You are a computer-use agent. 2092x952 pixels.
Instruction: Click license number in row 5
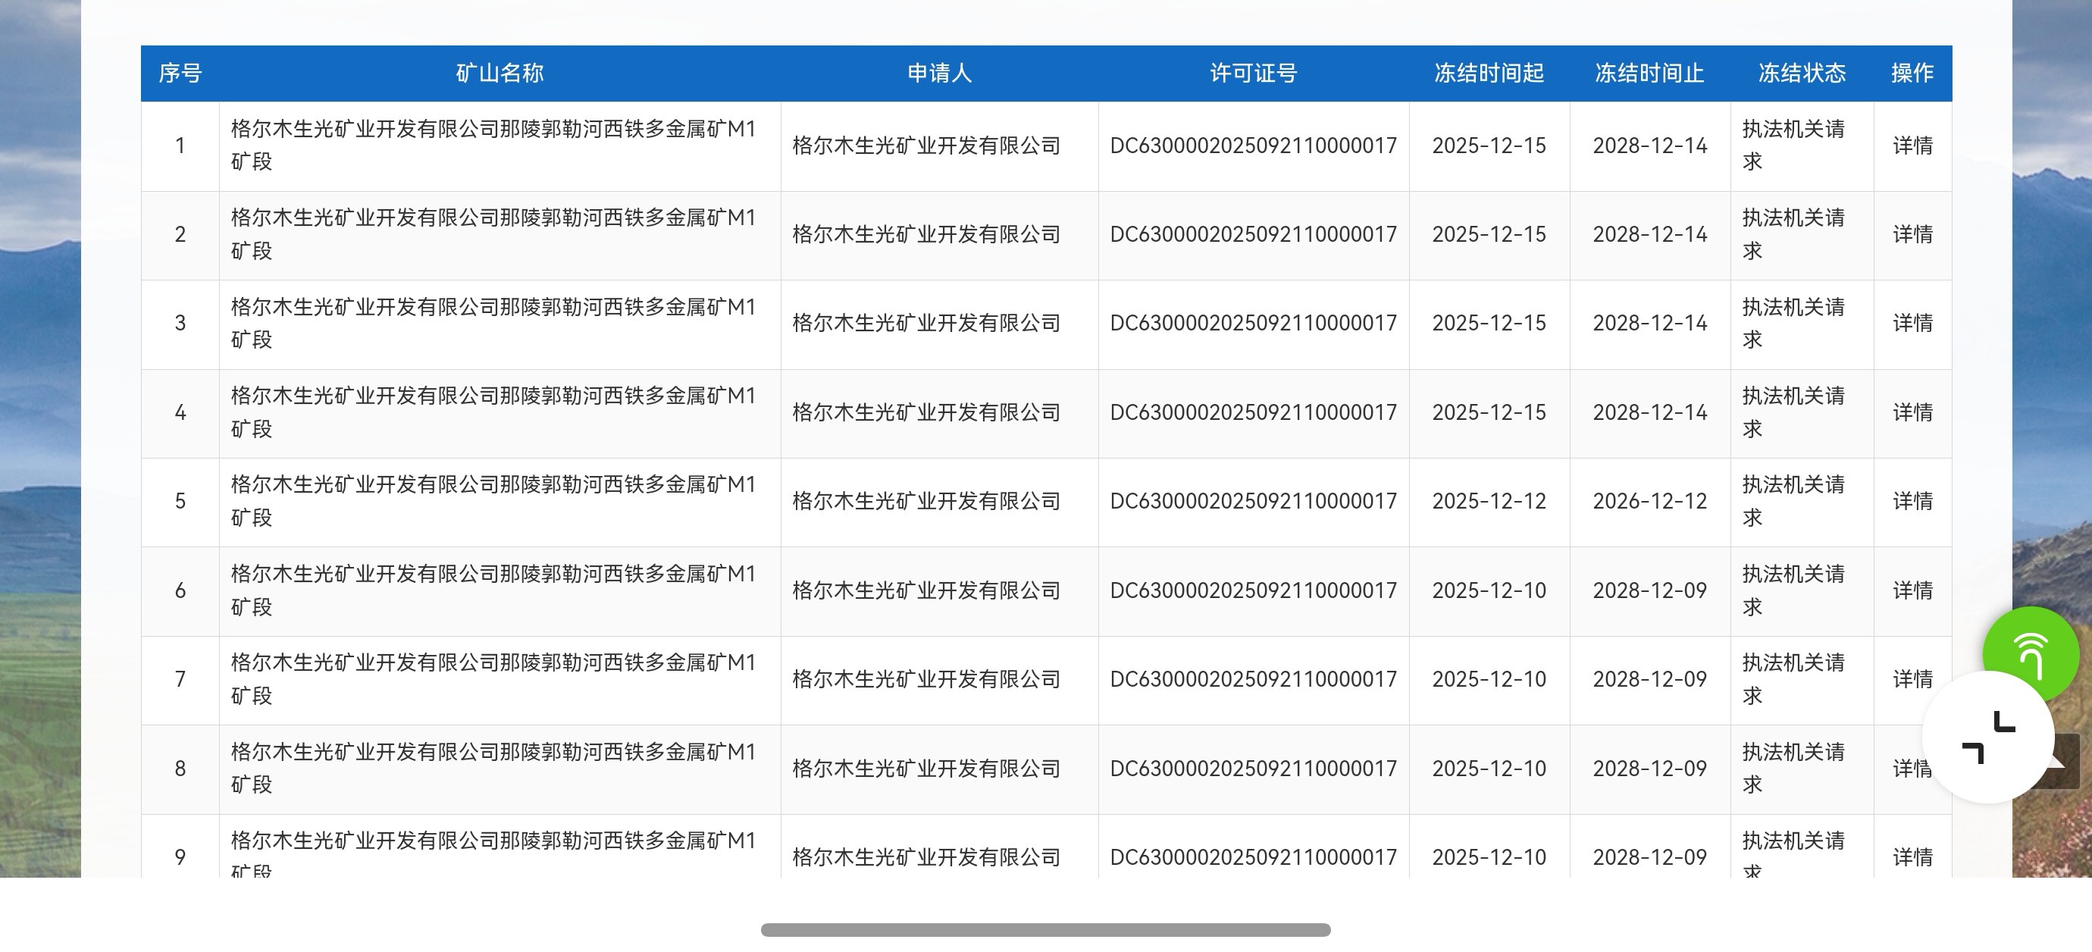tap(1253, 501)
